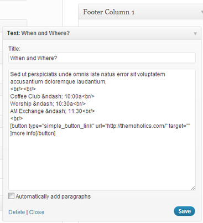The height and width of the screenshot is (223, 203).
Task: Click the Save button
Action: 184,211
